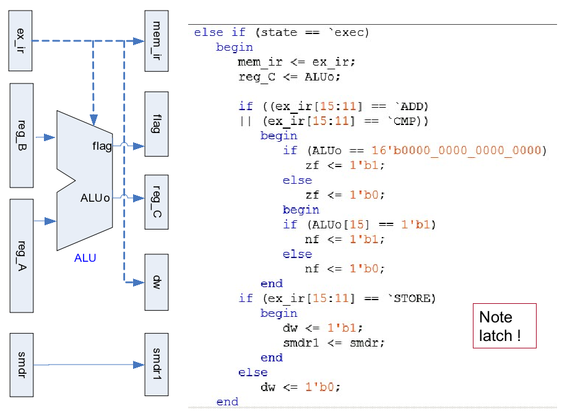562x414 pixels.
Task: Click the 'else if (state == `exec)' line
Action: tap(282, 32)
